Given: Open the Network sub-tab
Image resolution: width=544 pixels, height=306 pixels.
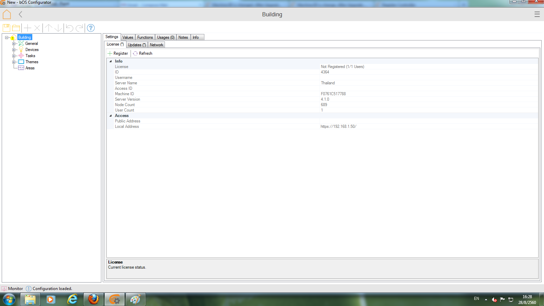Looking at the screenshot, I should pyautogui.click(x=156, y=45).
